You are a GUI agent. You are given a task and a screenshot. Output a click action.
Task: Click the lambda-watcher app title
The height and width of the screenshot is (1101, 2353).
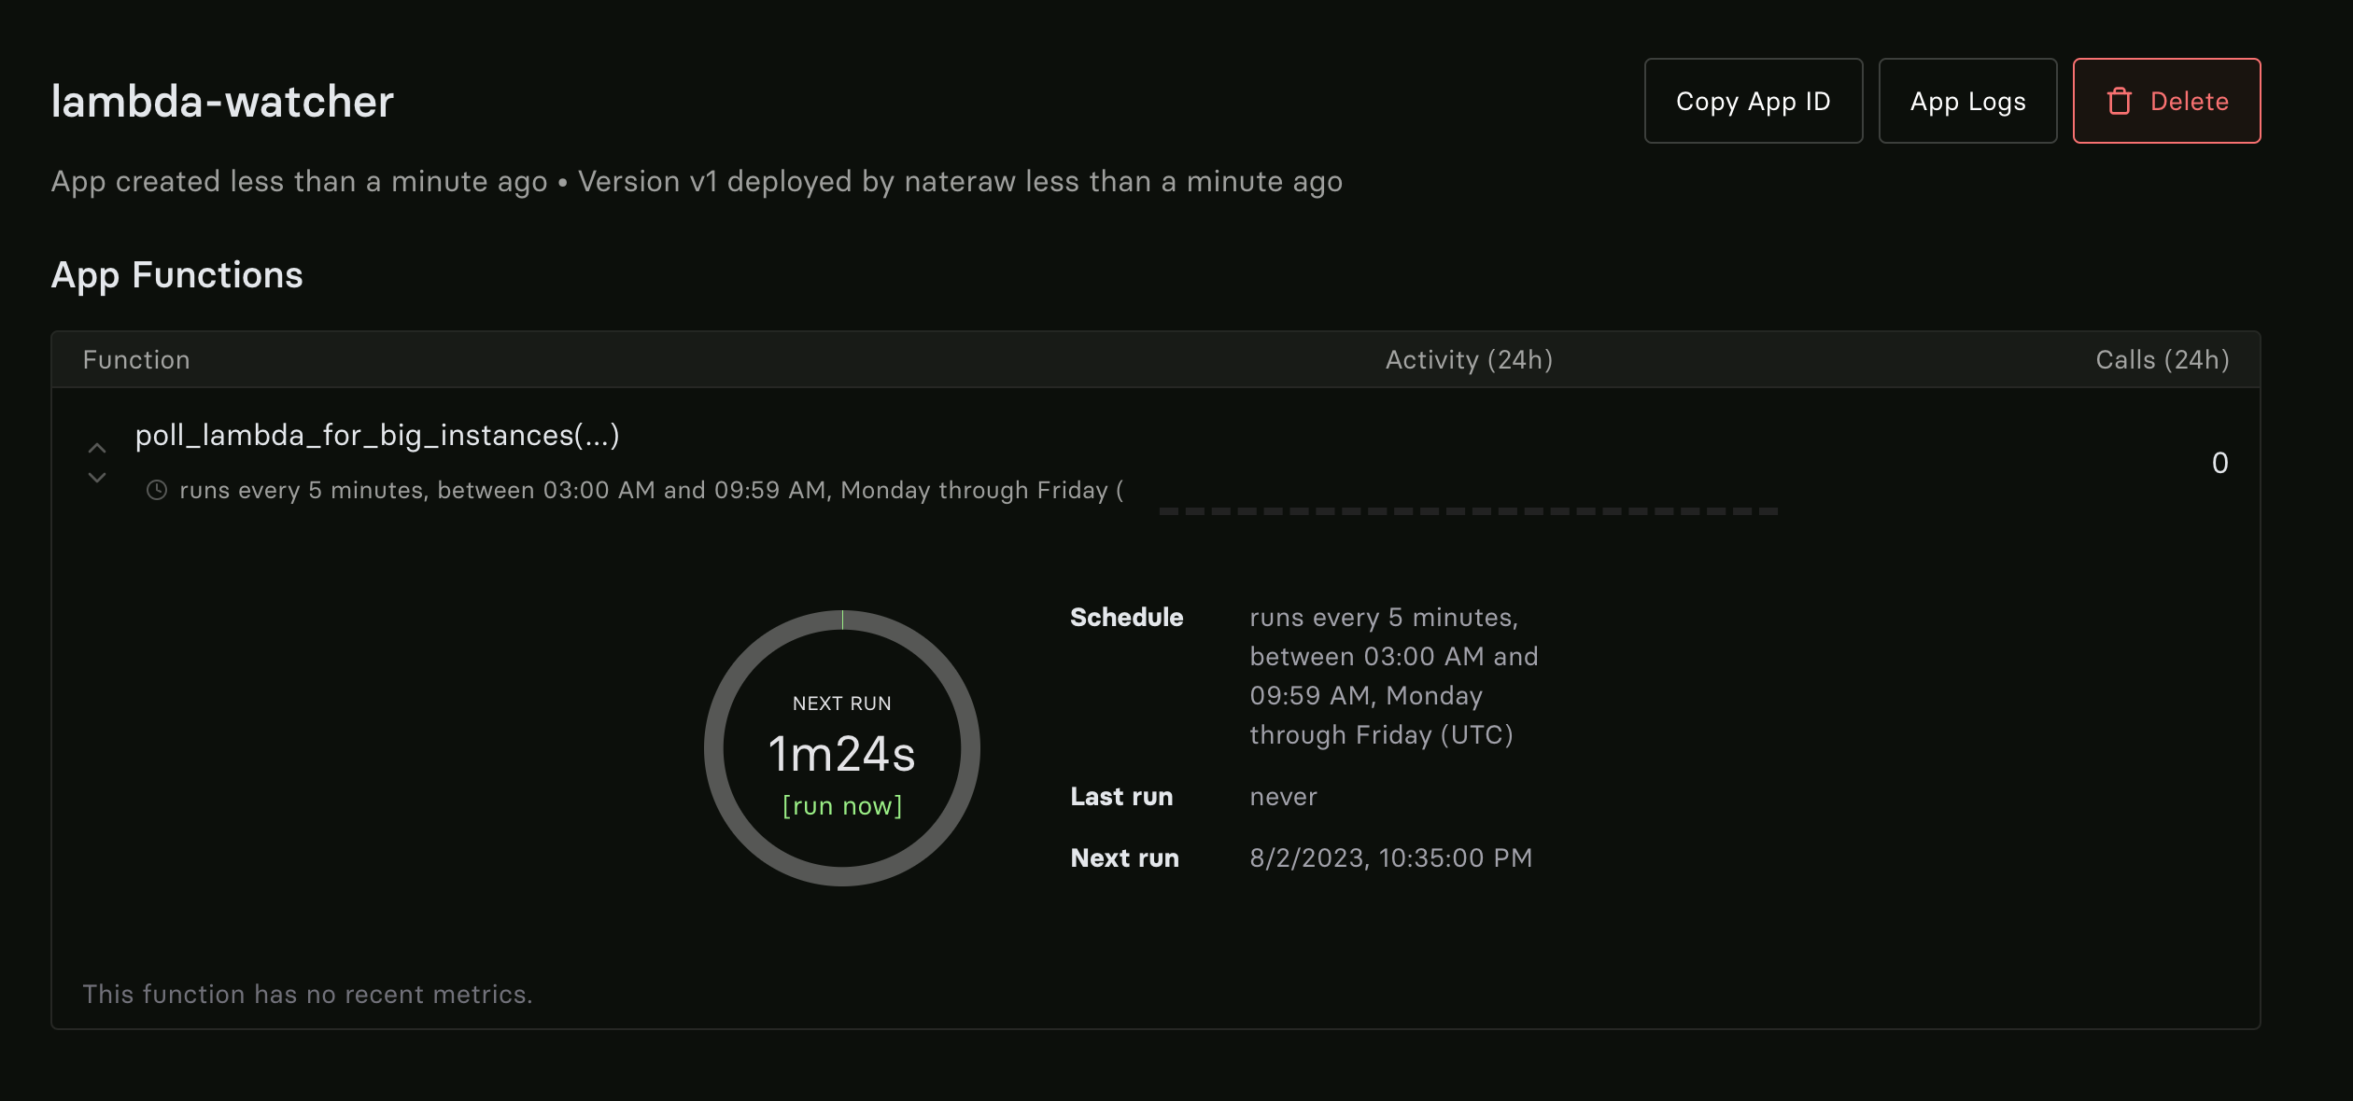pos(222,102)
